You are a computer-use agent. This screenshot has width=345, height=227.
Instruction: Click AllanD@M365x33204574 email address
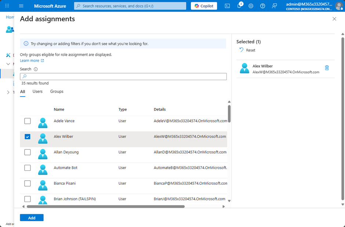click(190, 152)
